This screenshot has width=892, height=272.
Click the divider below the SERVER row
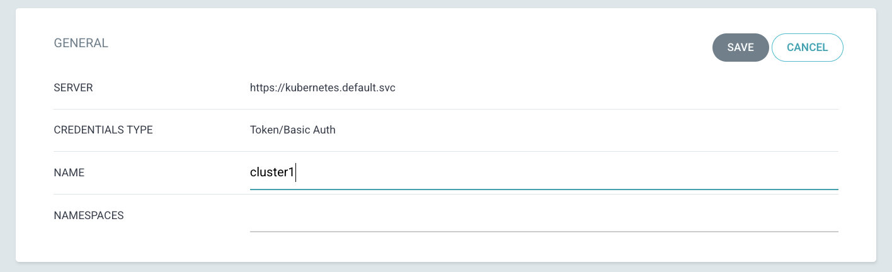(446, 109)
